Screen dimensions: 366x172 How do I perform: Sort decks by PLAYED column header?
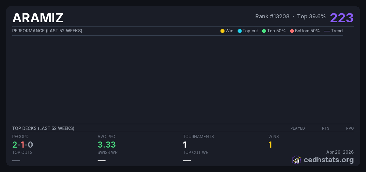coord(297,128)
